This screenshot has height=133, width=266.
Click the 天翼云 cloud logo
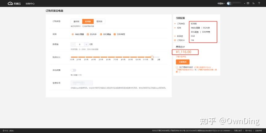[14, 3]
